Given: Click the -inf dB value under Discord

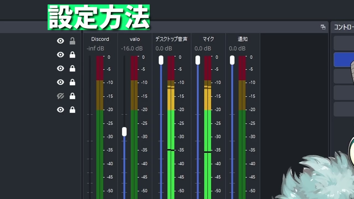Looking at the screenshot, I should pyautogui.click(x=95, y=49).
